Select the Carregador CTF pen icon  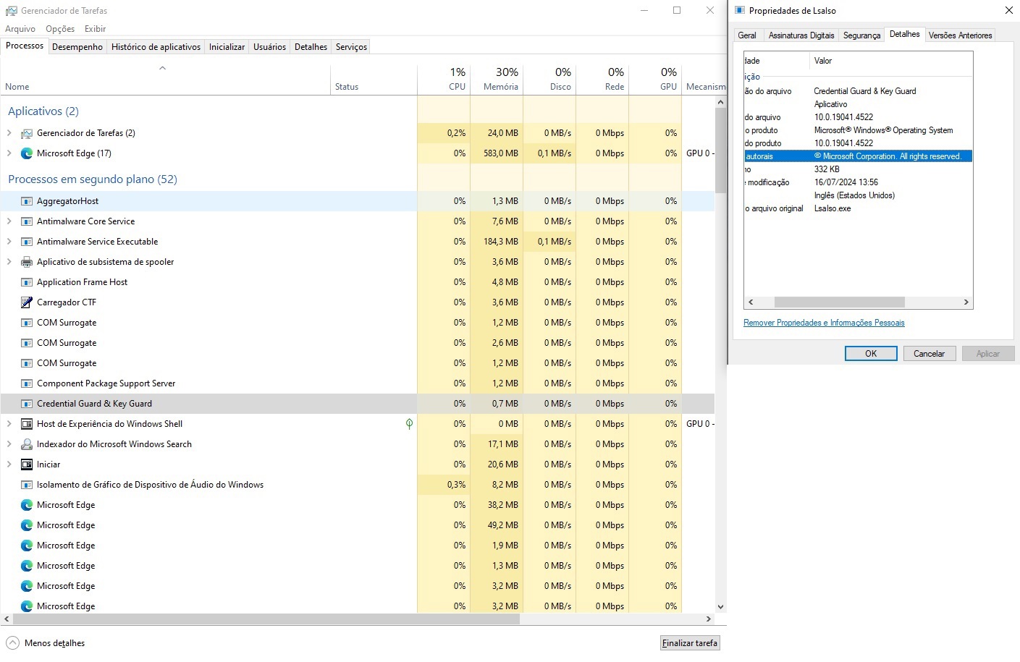(x=27, y=302)
